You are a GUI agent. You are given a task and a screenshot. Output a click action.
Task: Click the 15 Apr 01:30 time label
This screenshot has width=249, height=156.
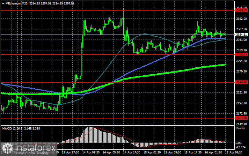pyautogui.click(x=152, y=152)
